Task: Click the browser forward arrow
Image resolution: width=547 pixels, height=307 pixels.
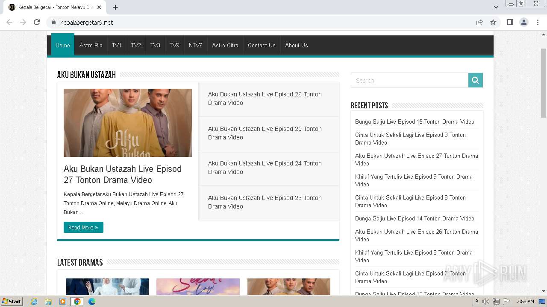Action: pyautogui.click(x=23, y=22)
